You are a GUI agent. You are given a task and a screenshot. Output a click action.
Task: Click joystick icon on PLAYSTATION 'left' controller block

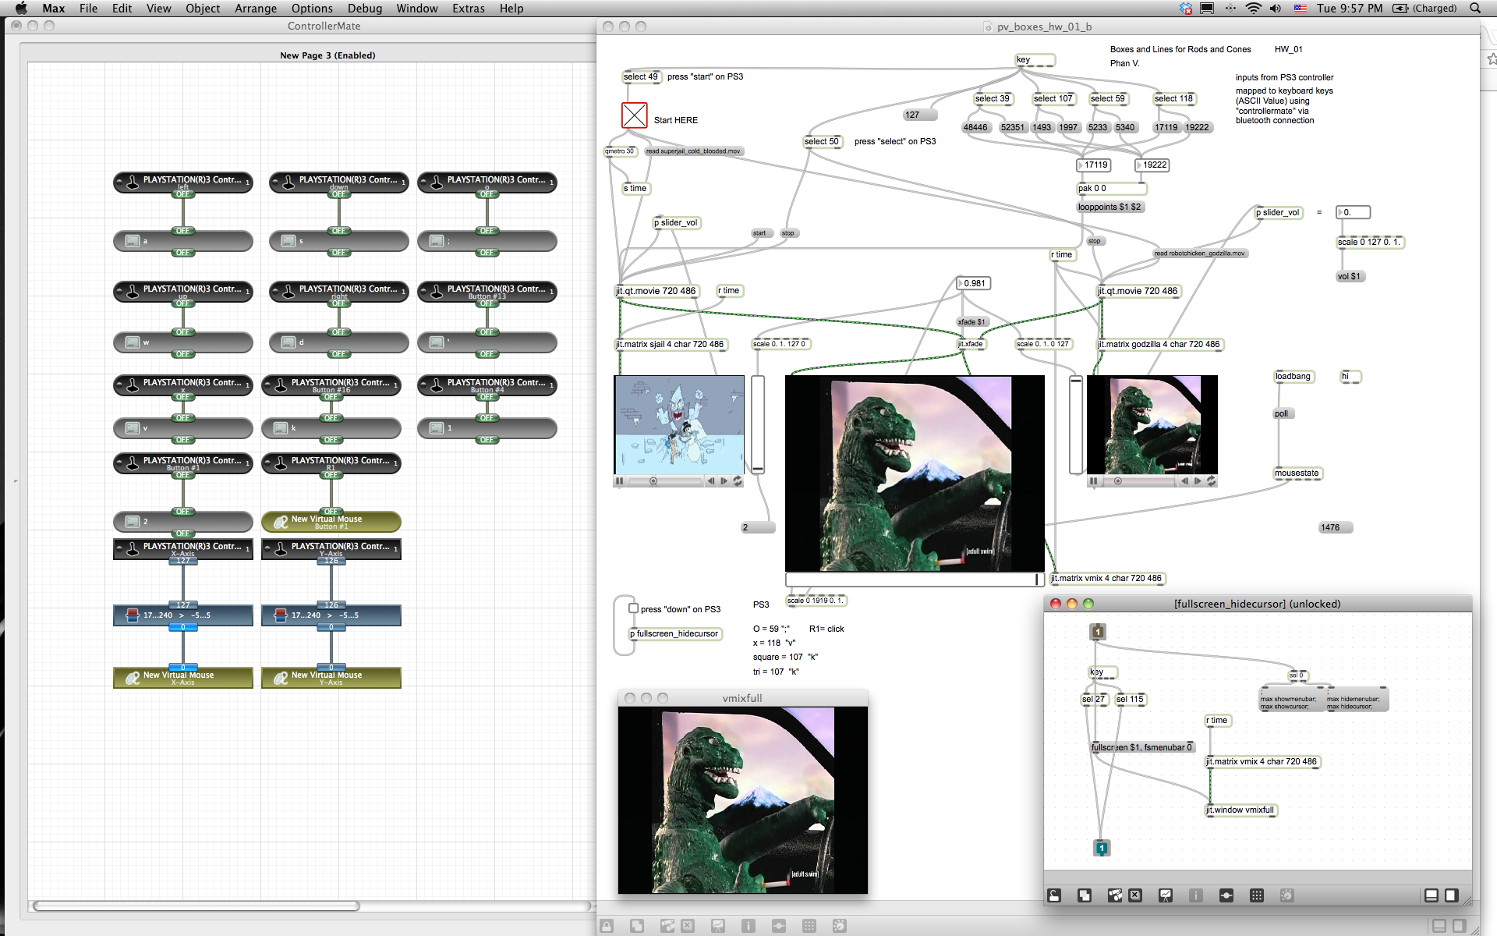click(133, 182)
